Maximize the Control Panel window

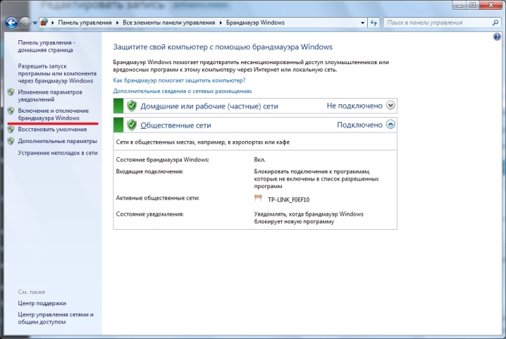point(473,5)
